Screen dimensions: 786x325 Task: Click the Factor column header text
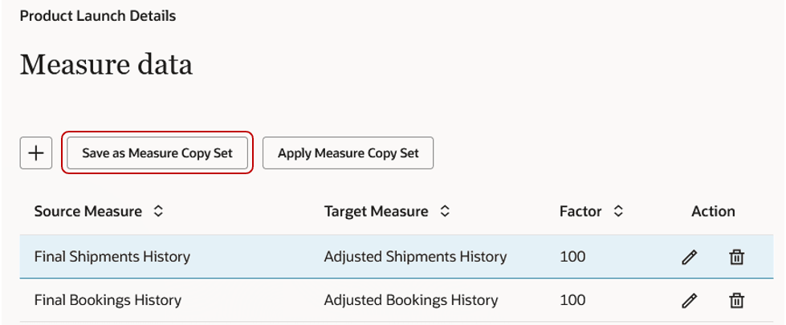(580, 212)
